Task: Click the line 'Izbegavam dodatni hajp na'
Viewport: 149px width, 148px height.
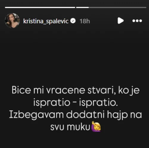Action: pyautogui.click(x=75, y=115)
